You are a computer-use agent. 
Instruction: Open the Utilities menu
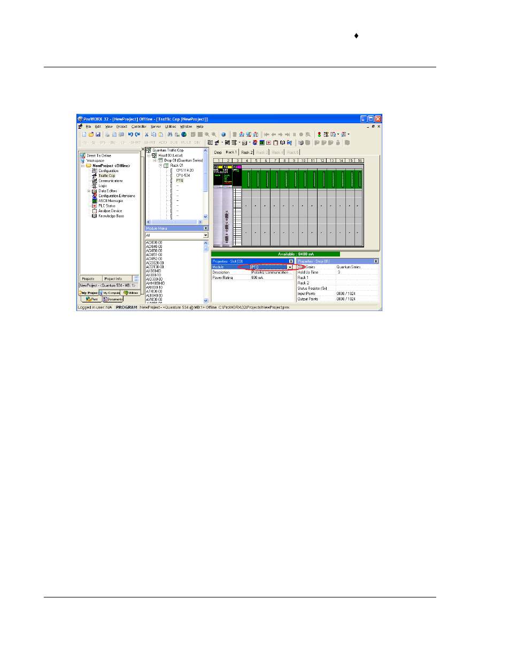click(x=171, y=127)
